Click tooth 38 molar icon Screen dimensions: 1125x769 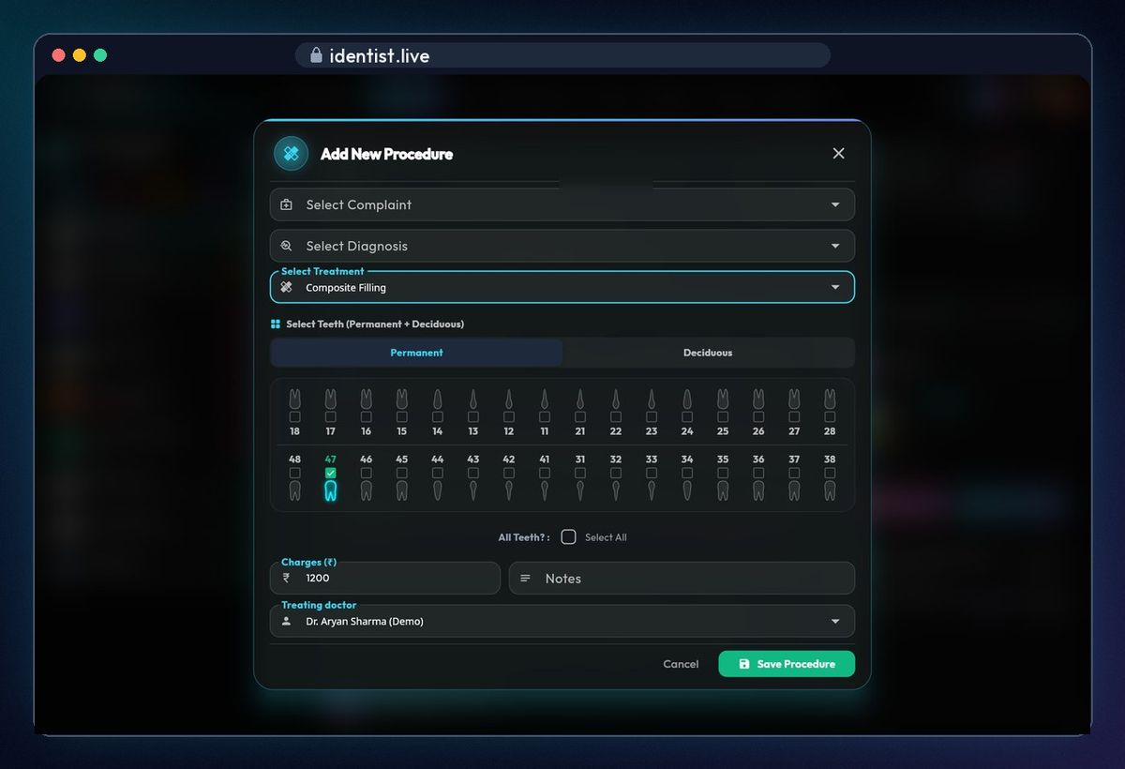[x=830, y=490]
